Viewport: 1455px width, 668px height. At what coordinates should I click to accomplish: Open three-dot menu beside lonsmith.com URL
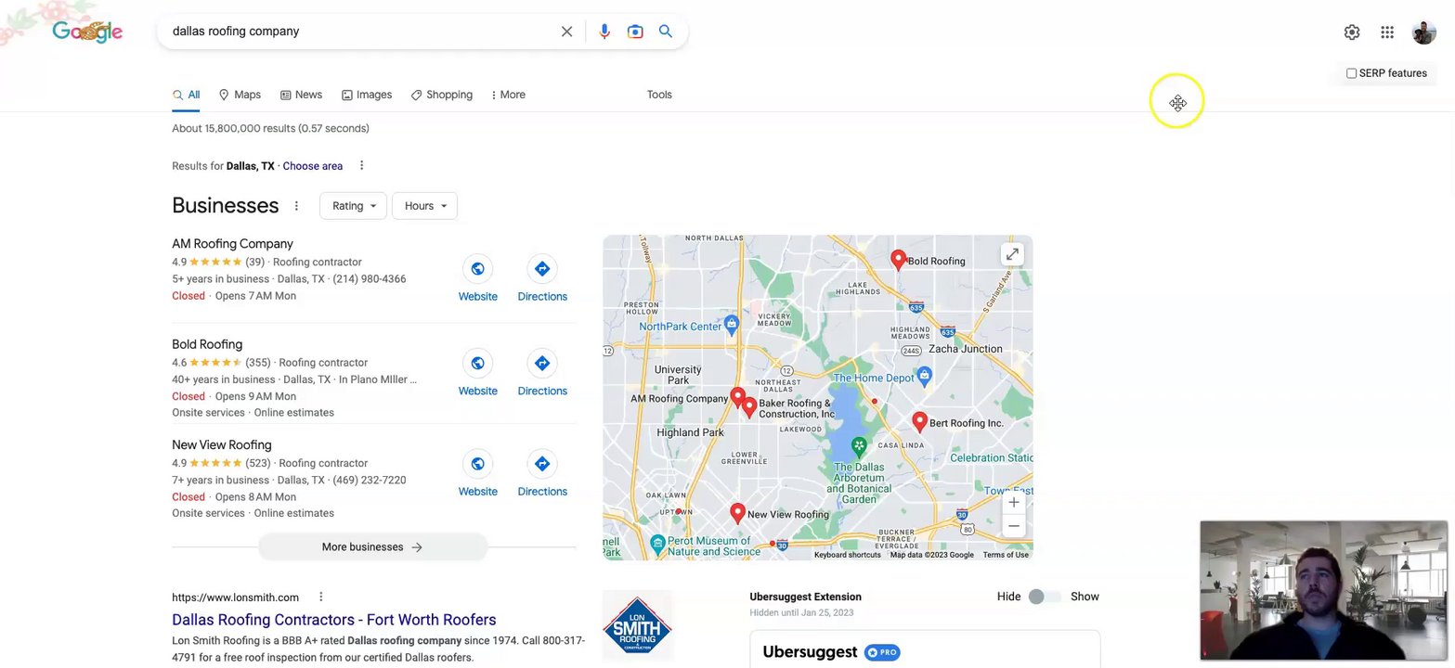click(320, 597)
